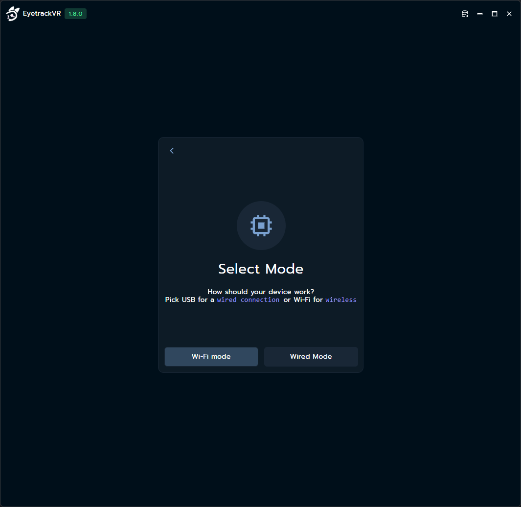Choose Wi-Fi mode
Image resolution: width=521 pixels, height=507 pixels.
coord(211,357)
